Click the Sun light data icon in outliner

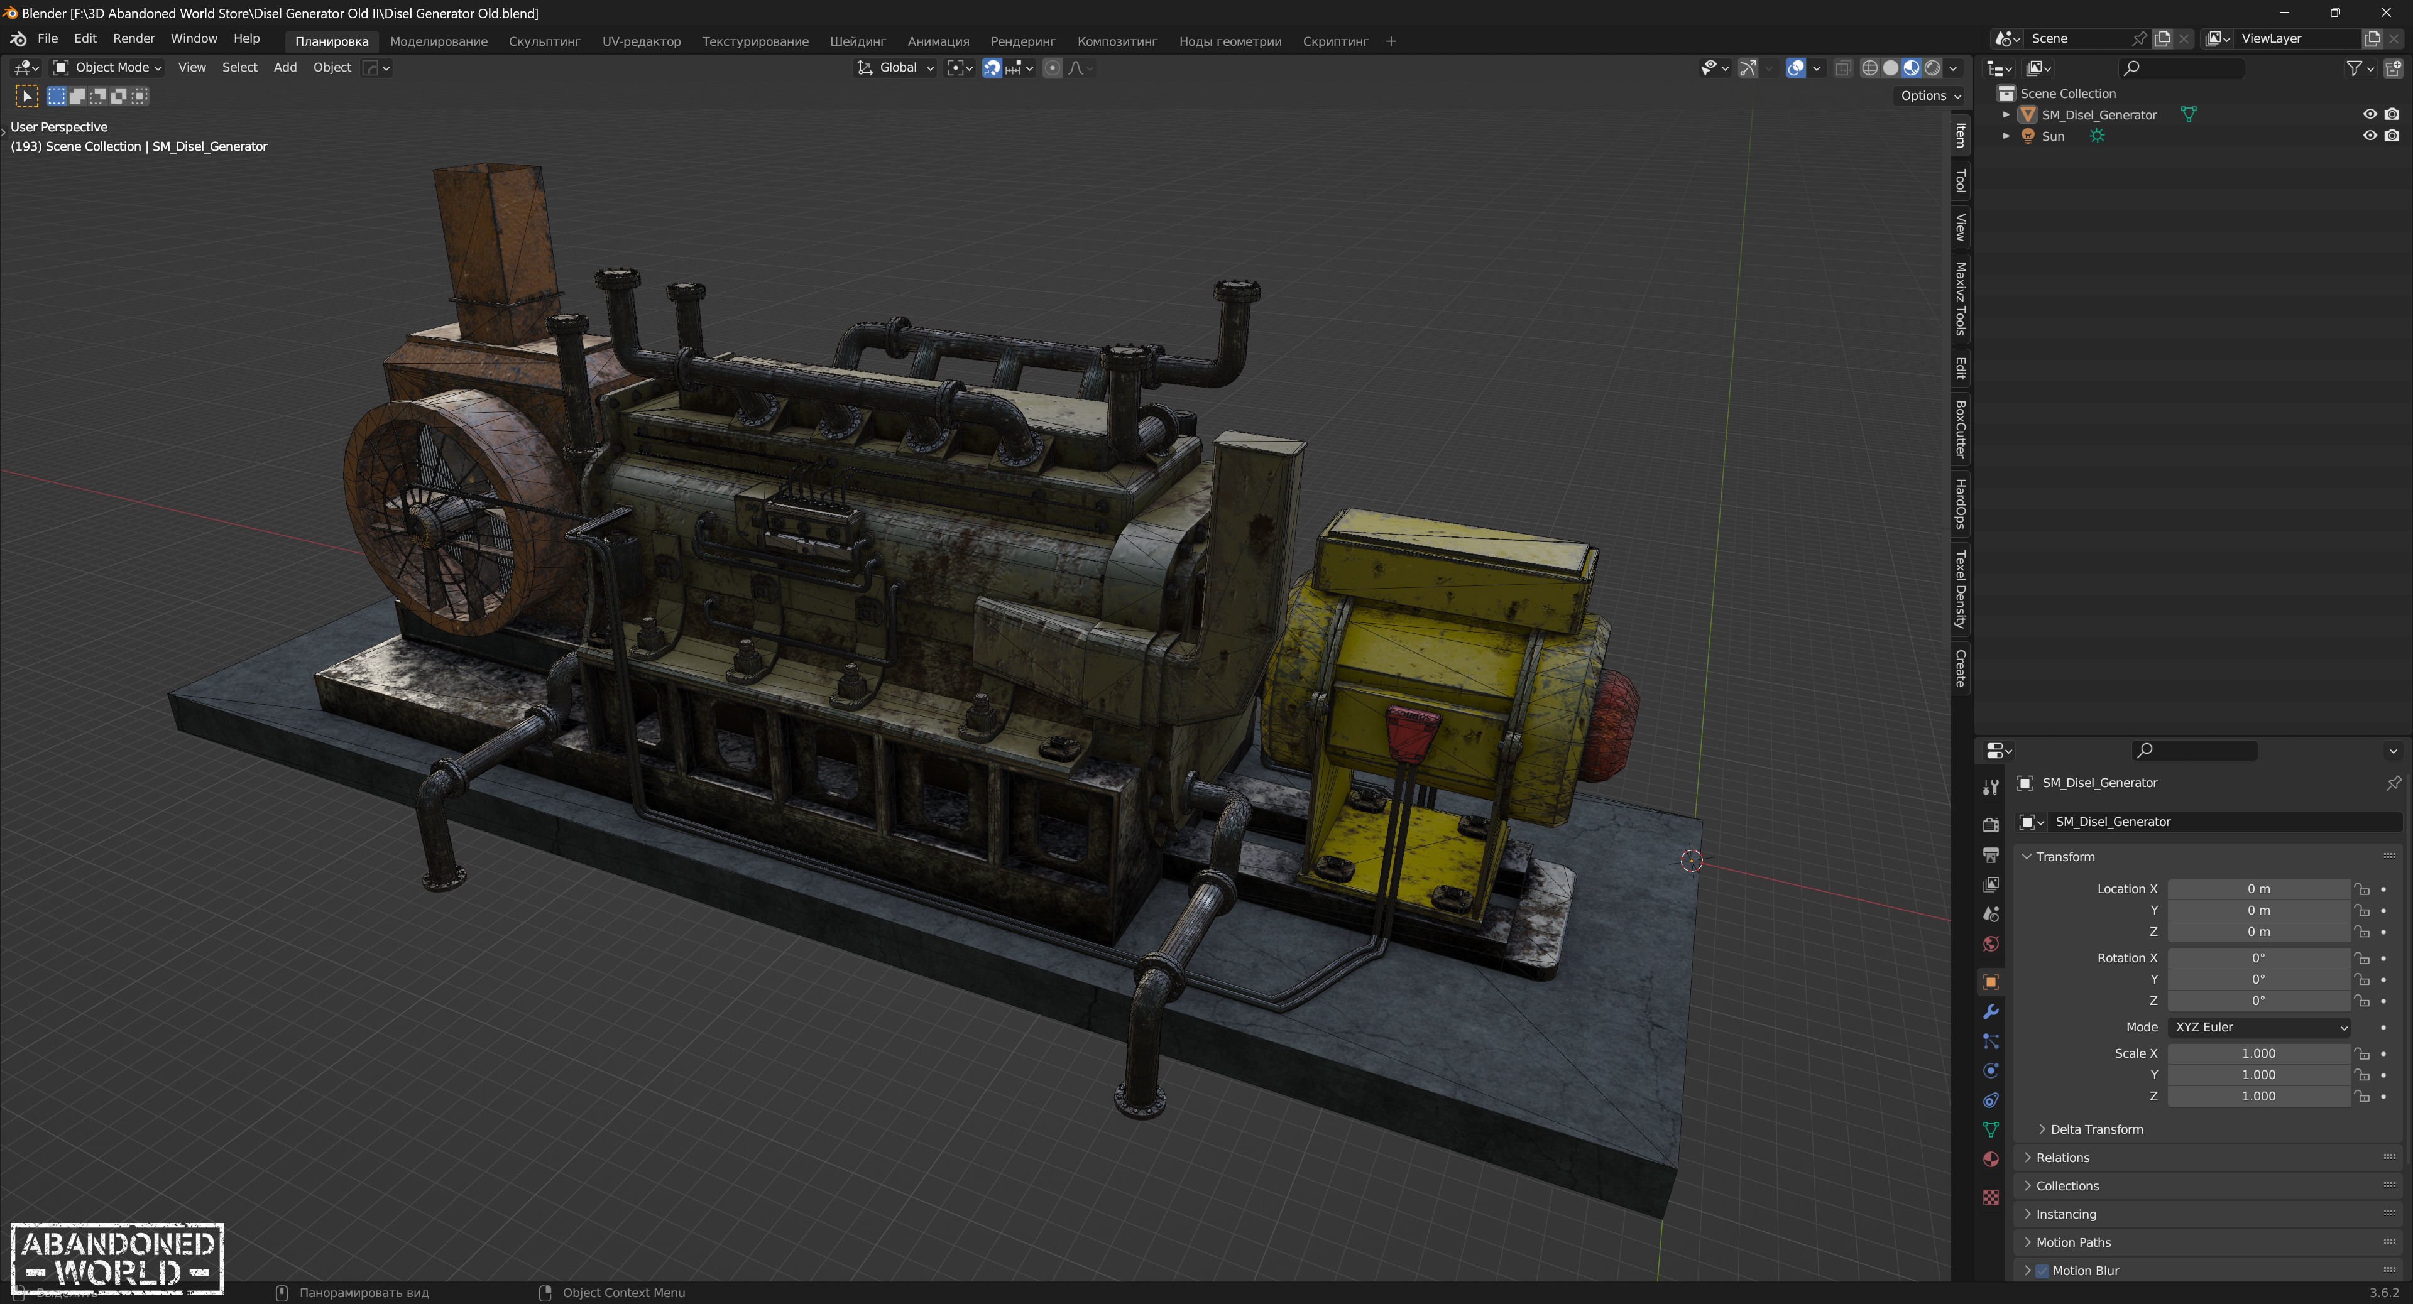coord(2096,136)
